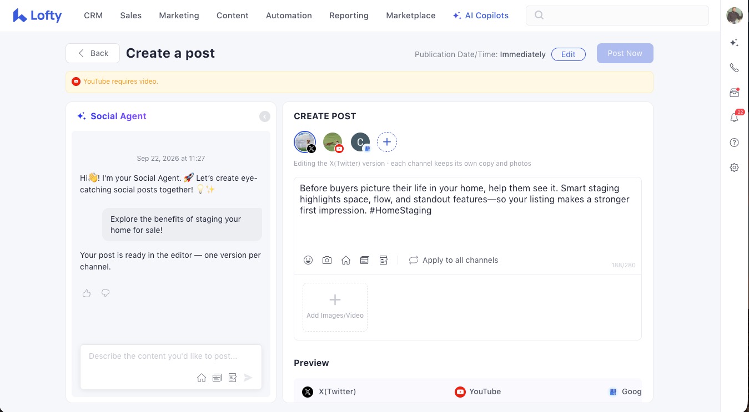
Task: Give thumbs up to the agent response
Action: tap(87, 293)
